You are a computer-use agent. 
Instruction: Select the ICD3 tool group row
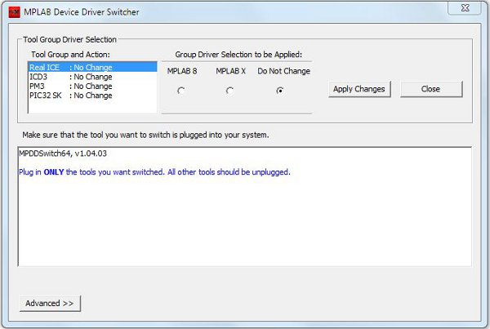pyautogui.click(x=92, y=77)
